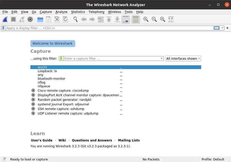Find a packet magnifier icon
Screen dimensions: 231x162
click(x=75, y=19)
